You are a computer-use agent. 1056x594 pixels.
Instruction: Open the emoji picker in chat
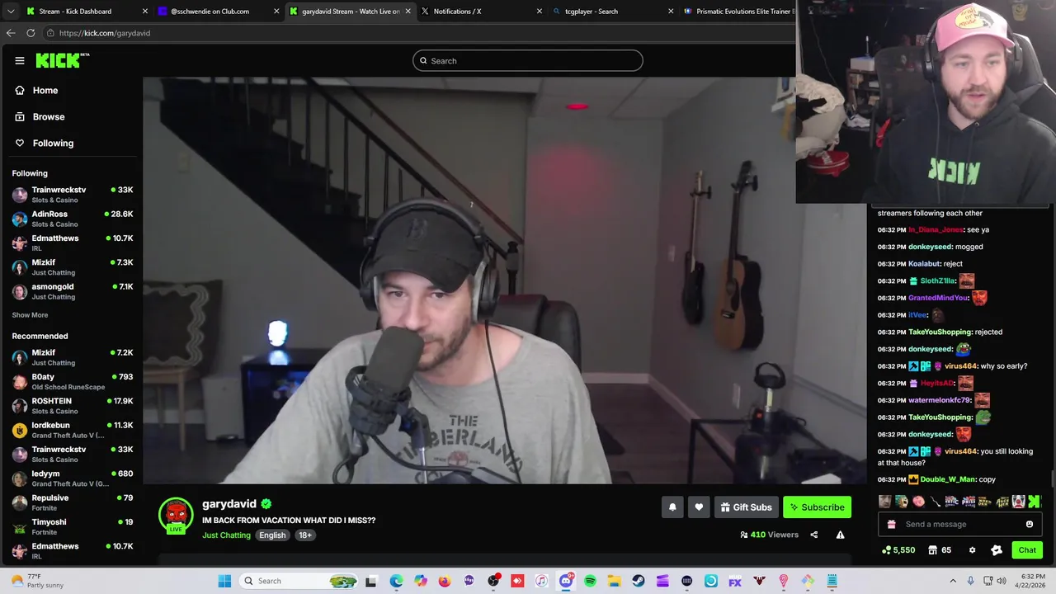1029,524
